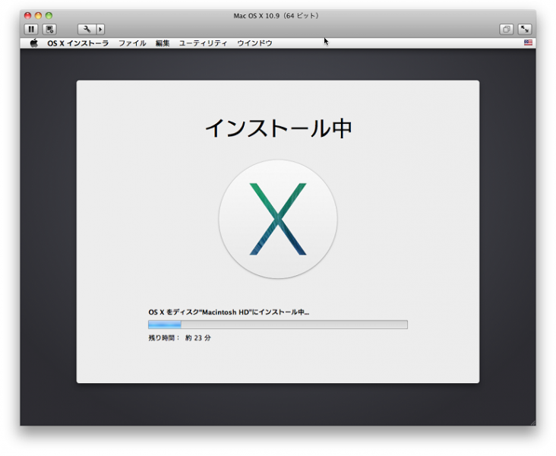Open the Apple menu

pyautogui.click(x=33, y=43)
